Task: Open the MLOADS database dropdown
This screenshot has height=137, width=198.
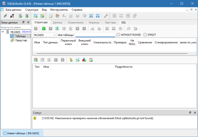Action: [x=45, y=35]
